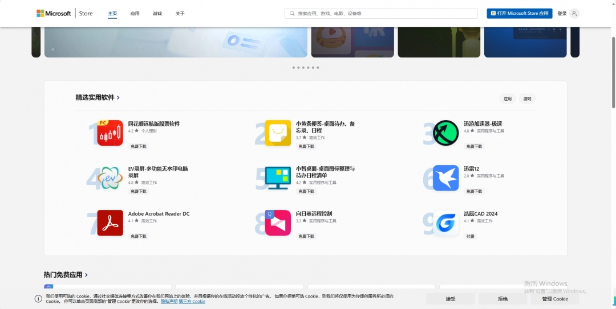Click the carousel previous arrow on banner
The image size is (616, 309).
(52, 50)
